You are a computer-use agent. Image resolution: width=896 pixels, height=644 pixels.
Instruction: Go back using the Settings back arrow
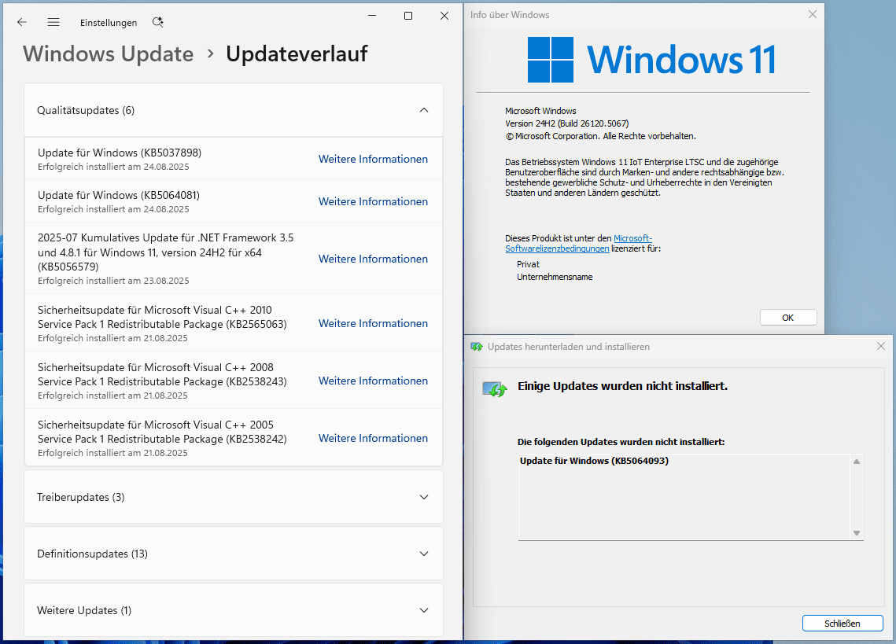coord(22,23)
